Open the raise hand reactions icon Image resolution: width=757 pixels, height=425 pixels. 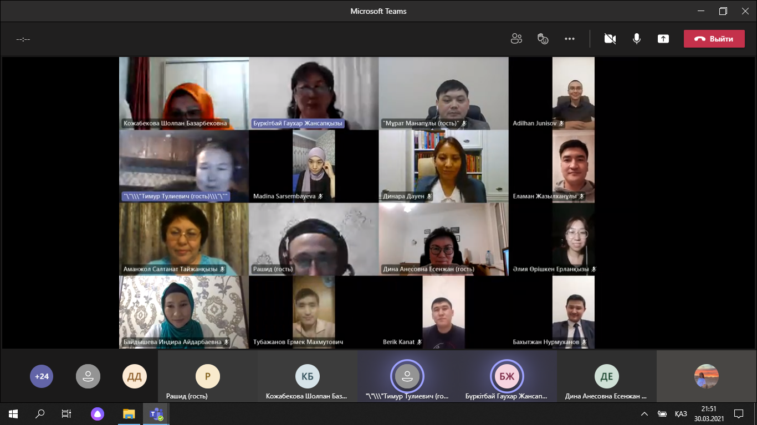[543, 39]
